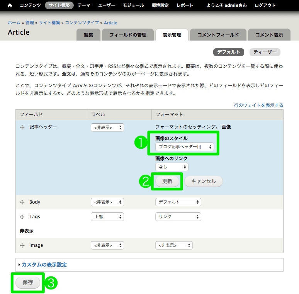Follow the 管理 breadcrumb link
The image size is (299, 294).
[x=30, y=23]
